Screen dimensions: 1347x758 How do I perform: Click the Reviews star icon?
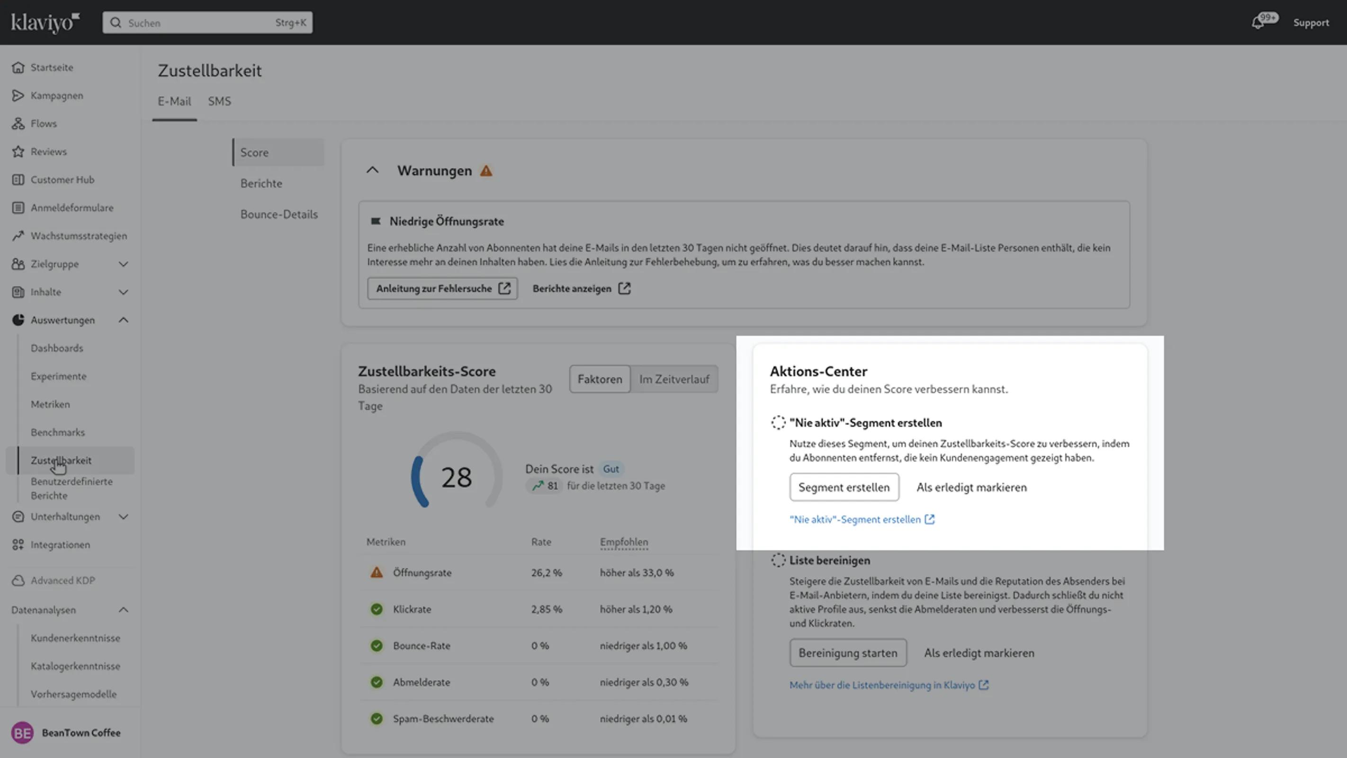[x=18, y=151]
